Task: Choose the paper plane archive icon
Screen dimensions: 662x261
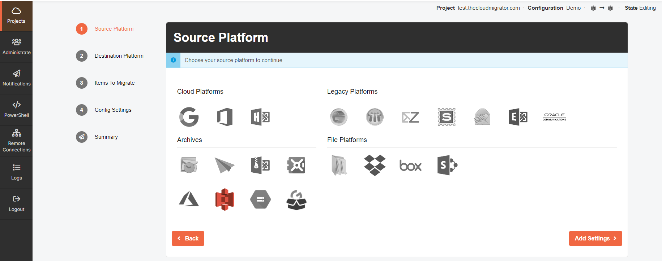Action: 225,165
